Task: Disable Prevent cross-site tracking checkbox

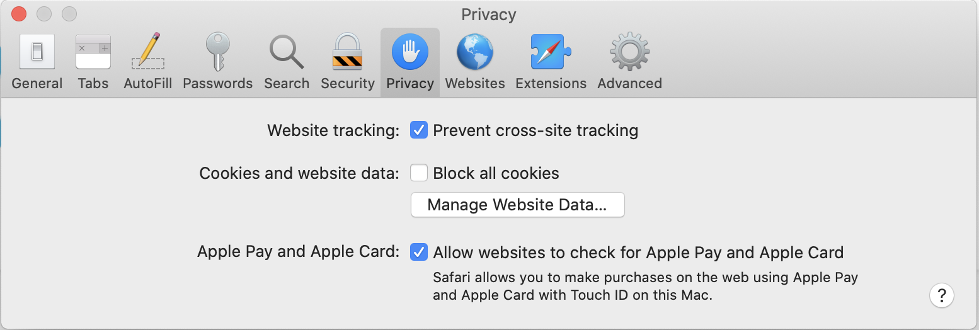Action: tap(419, 130)
